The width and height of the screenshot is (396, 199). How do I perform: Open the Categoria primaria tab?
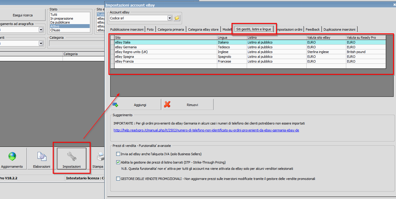(x=171, y=29)
